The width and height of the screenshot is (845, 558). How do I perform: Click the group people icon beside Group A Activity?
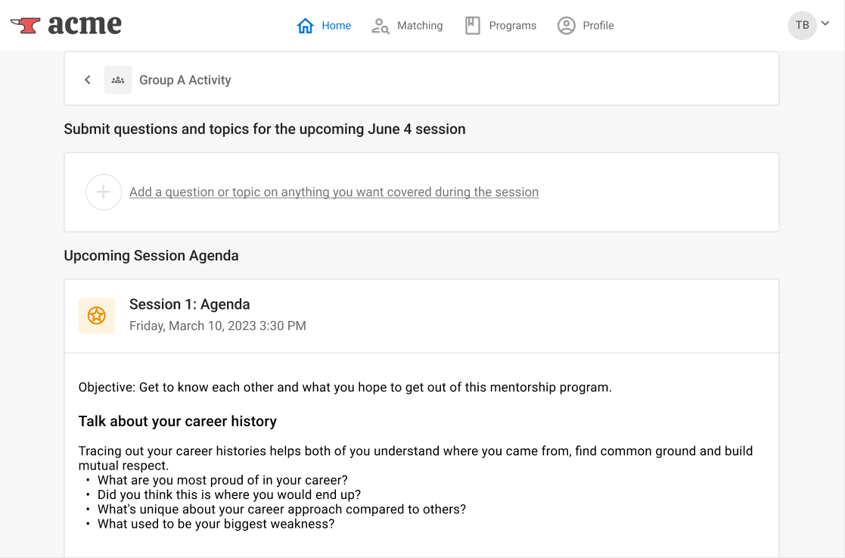[118, 79]
